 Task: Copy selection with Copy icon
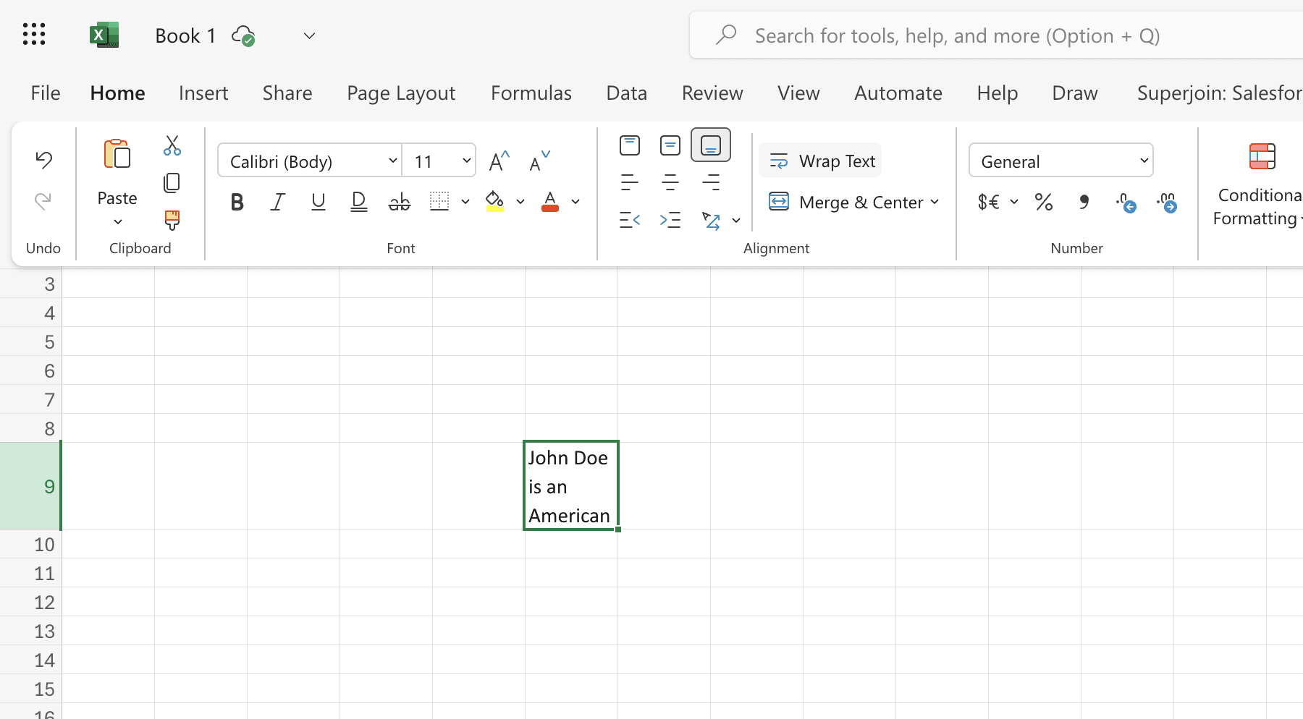pos(172,182)
